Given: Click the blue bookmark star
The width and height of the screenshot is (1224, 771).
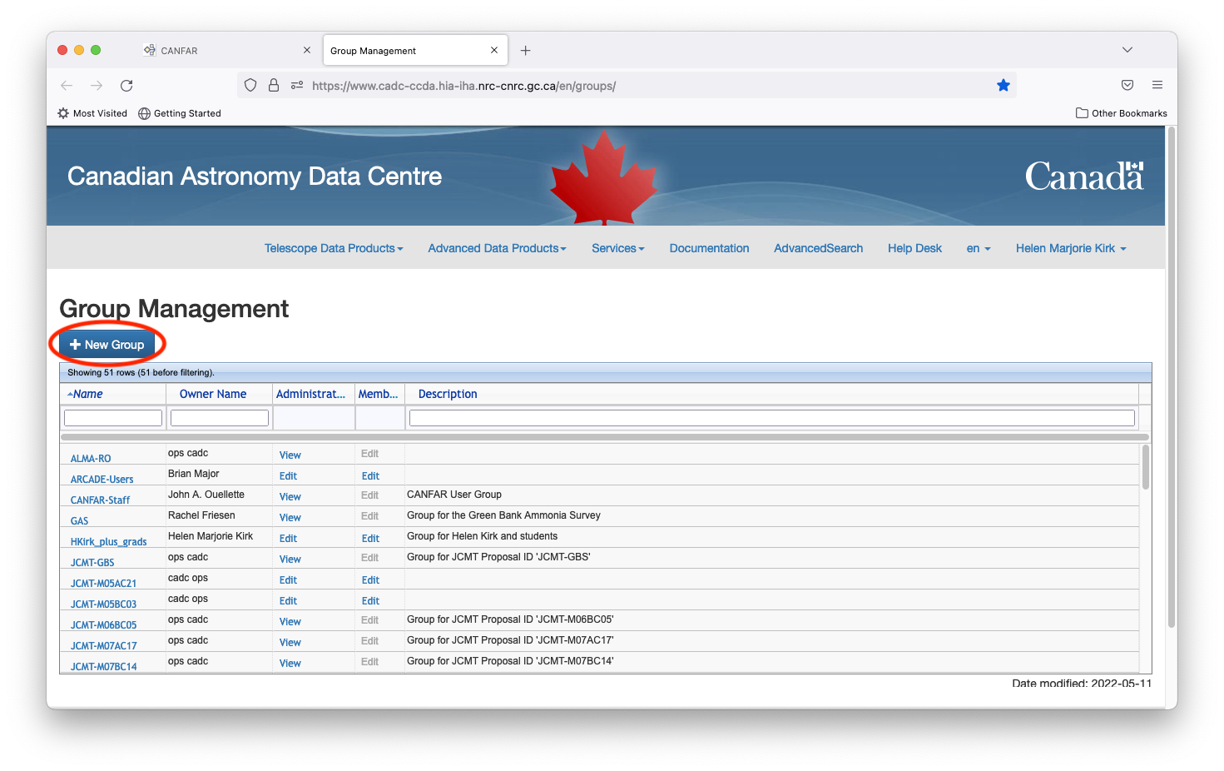Looking at the screenshot, I should click(x=1003, y=85).
